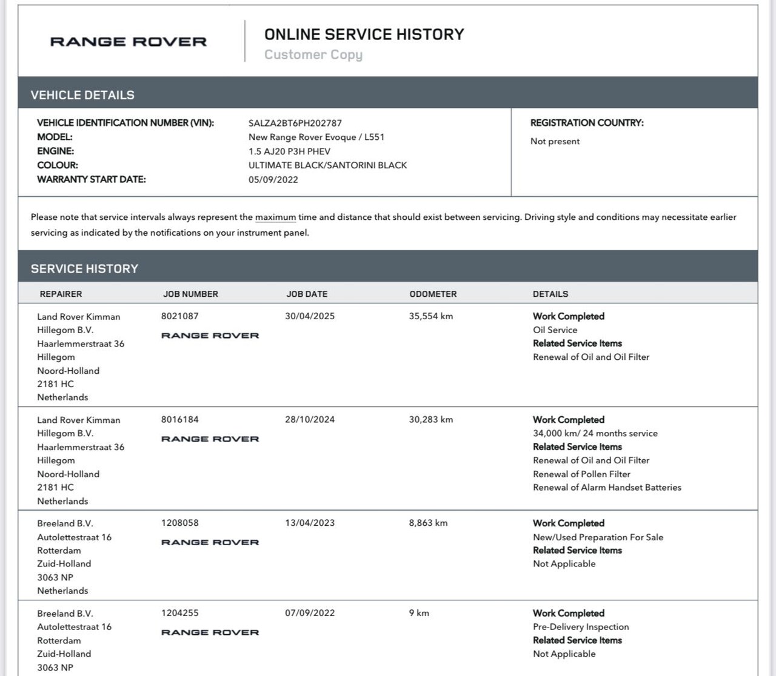Screen dimensions: 776x676
Task: Select model New Range Rover Evoque / L551
Action: (316, 137)
